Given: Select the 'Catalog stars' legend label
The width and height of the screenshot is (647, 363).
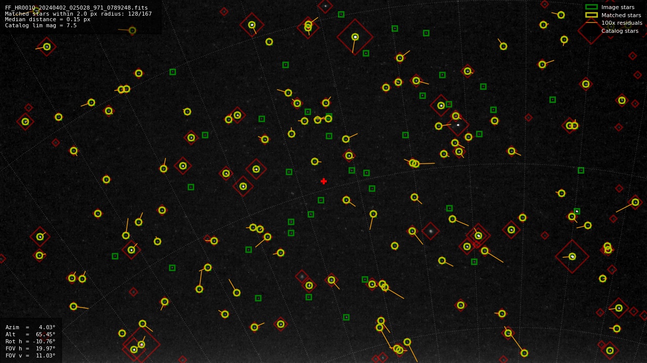Looking at the screenshot, I should pos(620,31).
